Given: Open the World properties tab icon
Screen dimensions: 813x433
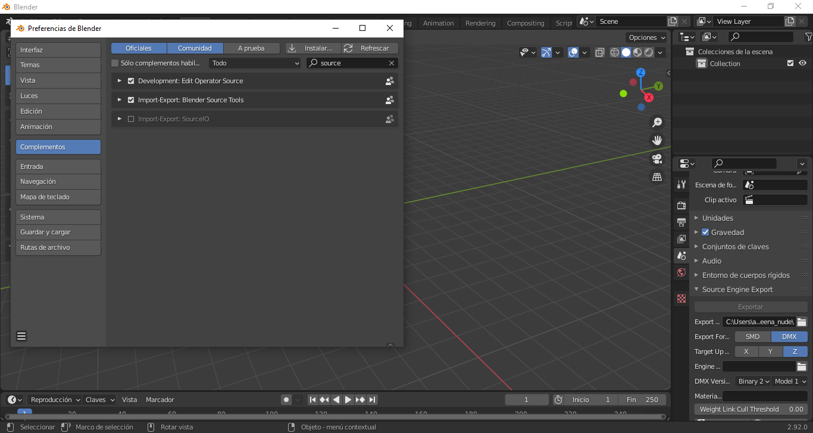Looking at the screenshot, I should 681,272.
